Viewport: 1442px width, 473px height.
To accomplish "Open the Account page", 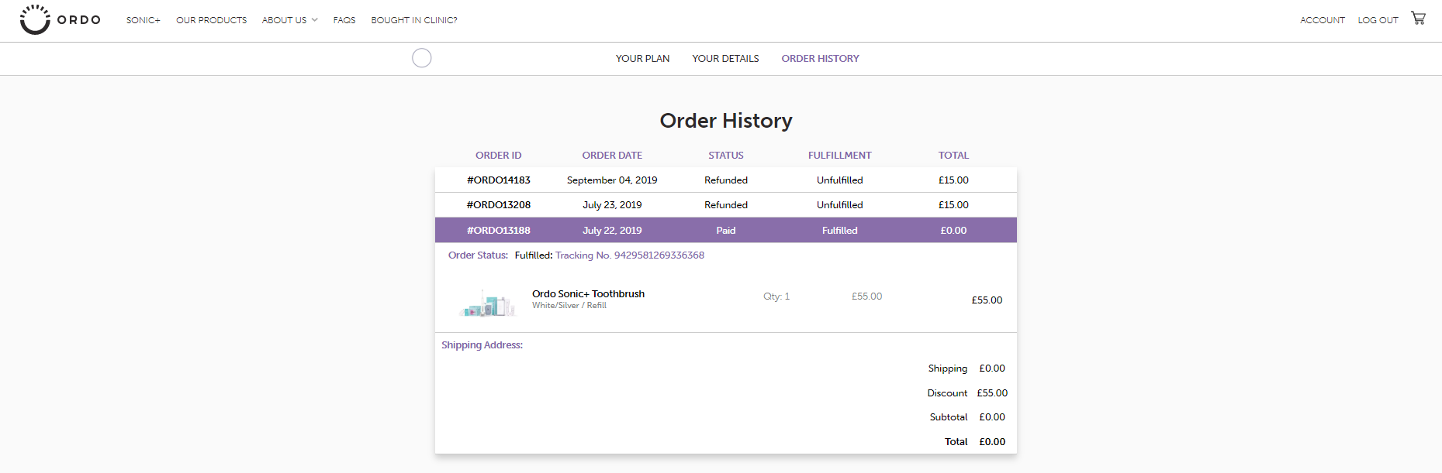I will [x=1323, y=20].
